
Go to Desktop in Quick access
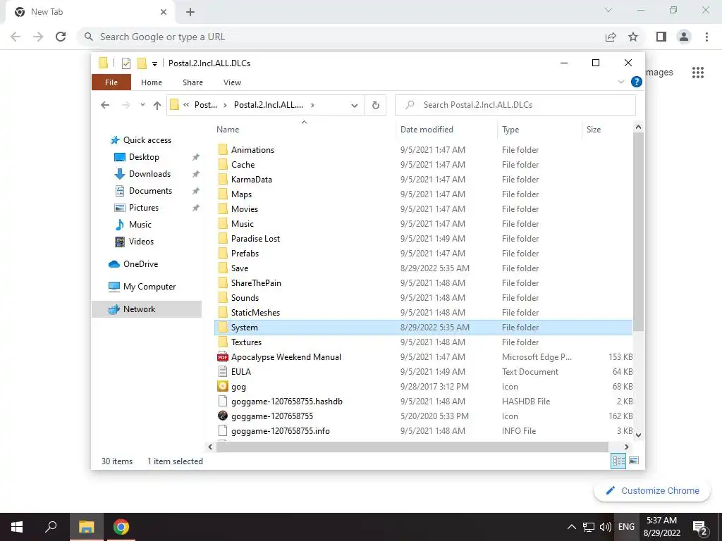point(144,157)
